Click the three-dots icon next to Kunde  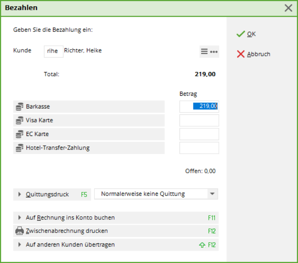click(x=214, y=52)
